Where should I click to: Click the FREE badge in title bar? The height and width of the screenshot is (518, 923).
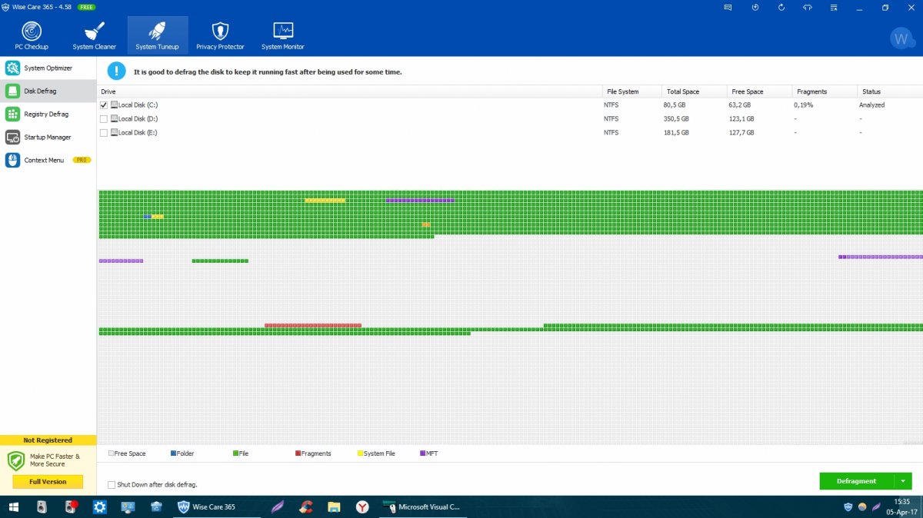pos(86,7)
